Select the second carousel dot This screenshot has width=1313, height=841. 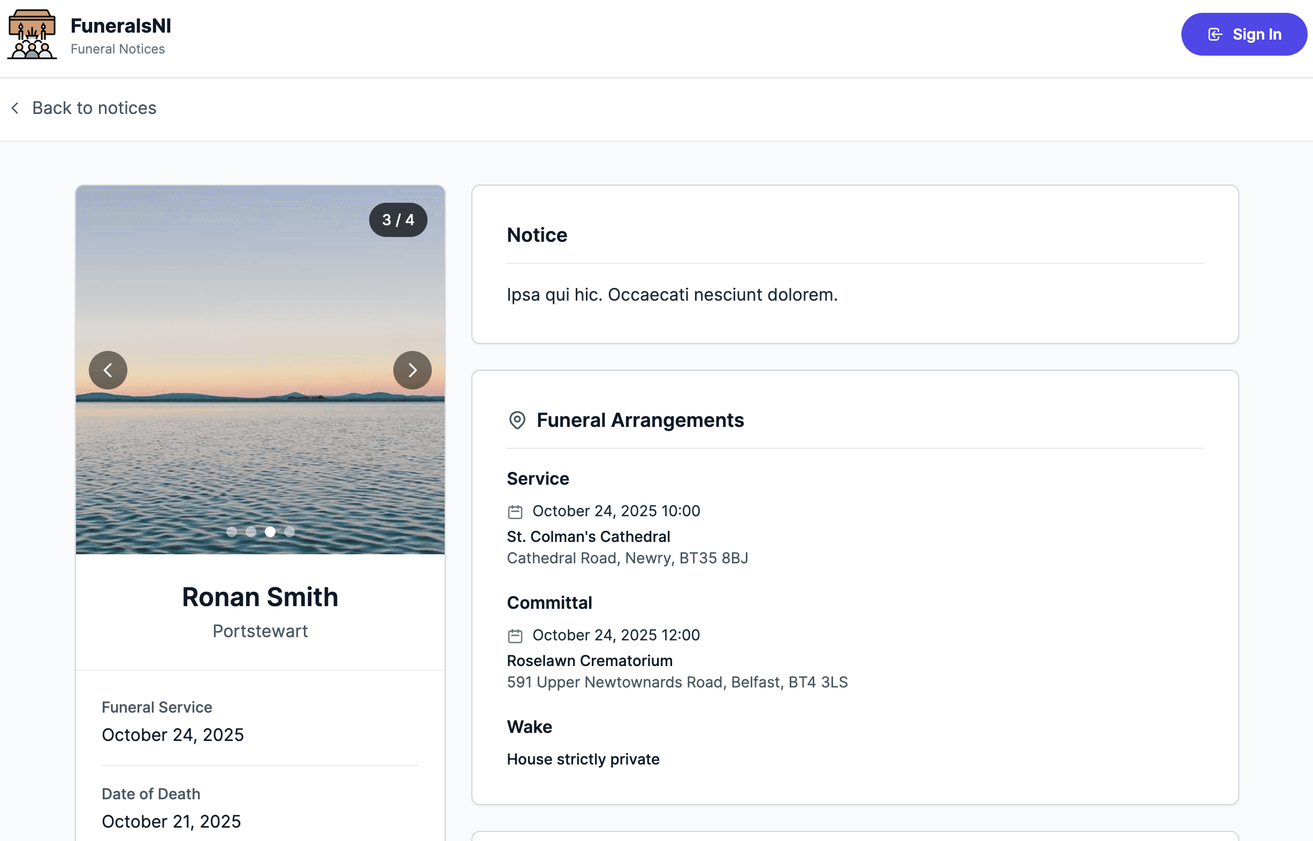tap(251, 531)
